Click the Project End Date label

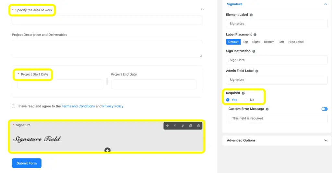[x=124, y=74]
